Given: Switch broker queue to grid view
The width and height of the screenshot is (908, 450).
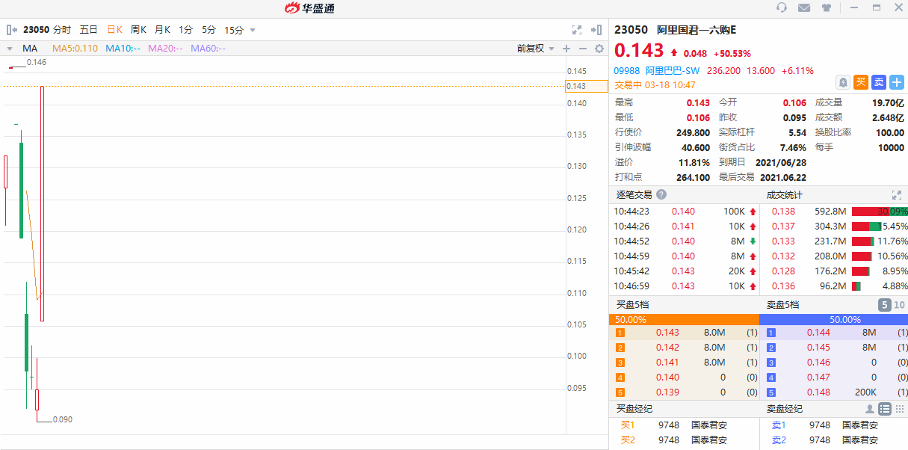Looking at the screenshot, I should point(900,409).
